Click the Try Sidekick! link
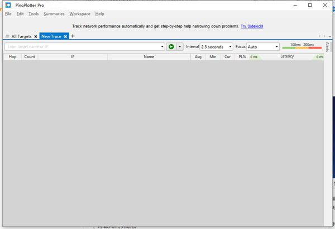 coord(252,26)
